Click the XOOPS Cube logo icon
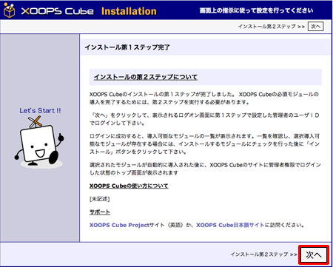 [x=10, y=10]
